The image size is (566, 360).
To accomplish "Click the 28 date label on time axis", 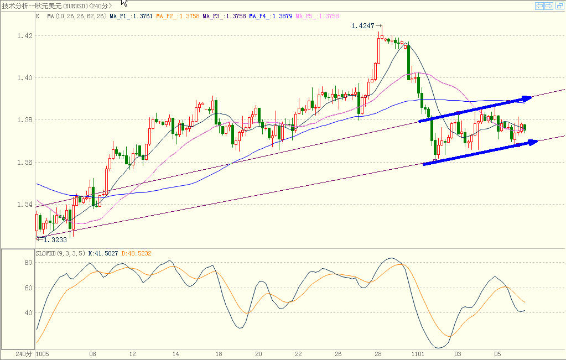I will (x=378, y=354).
